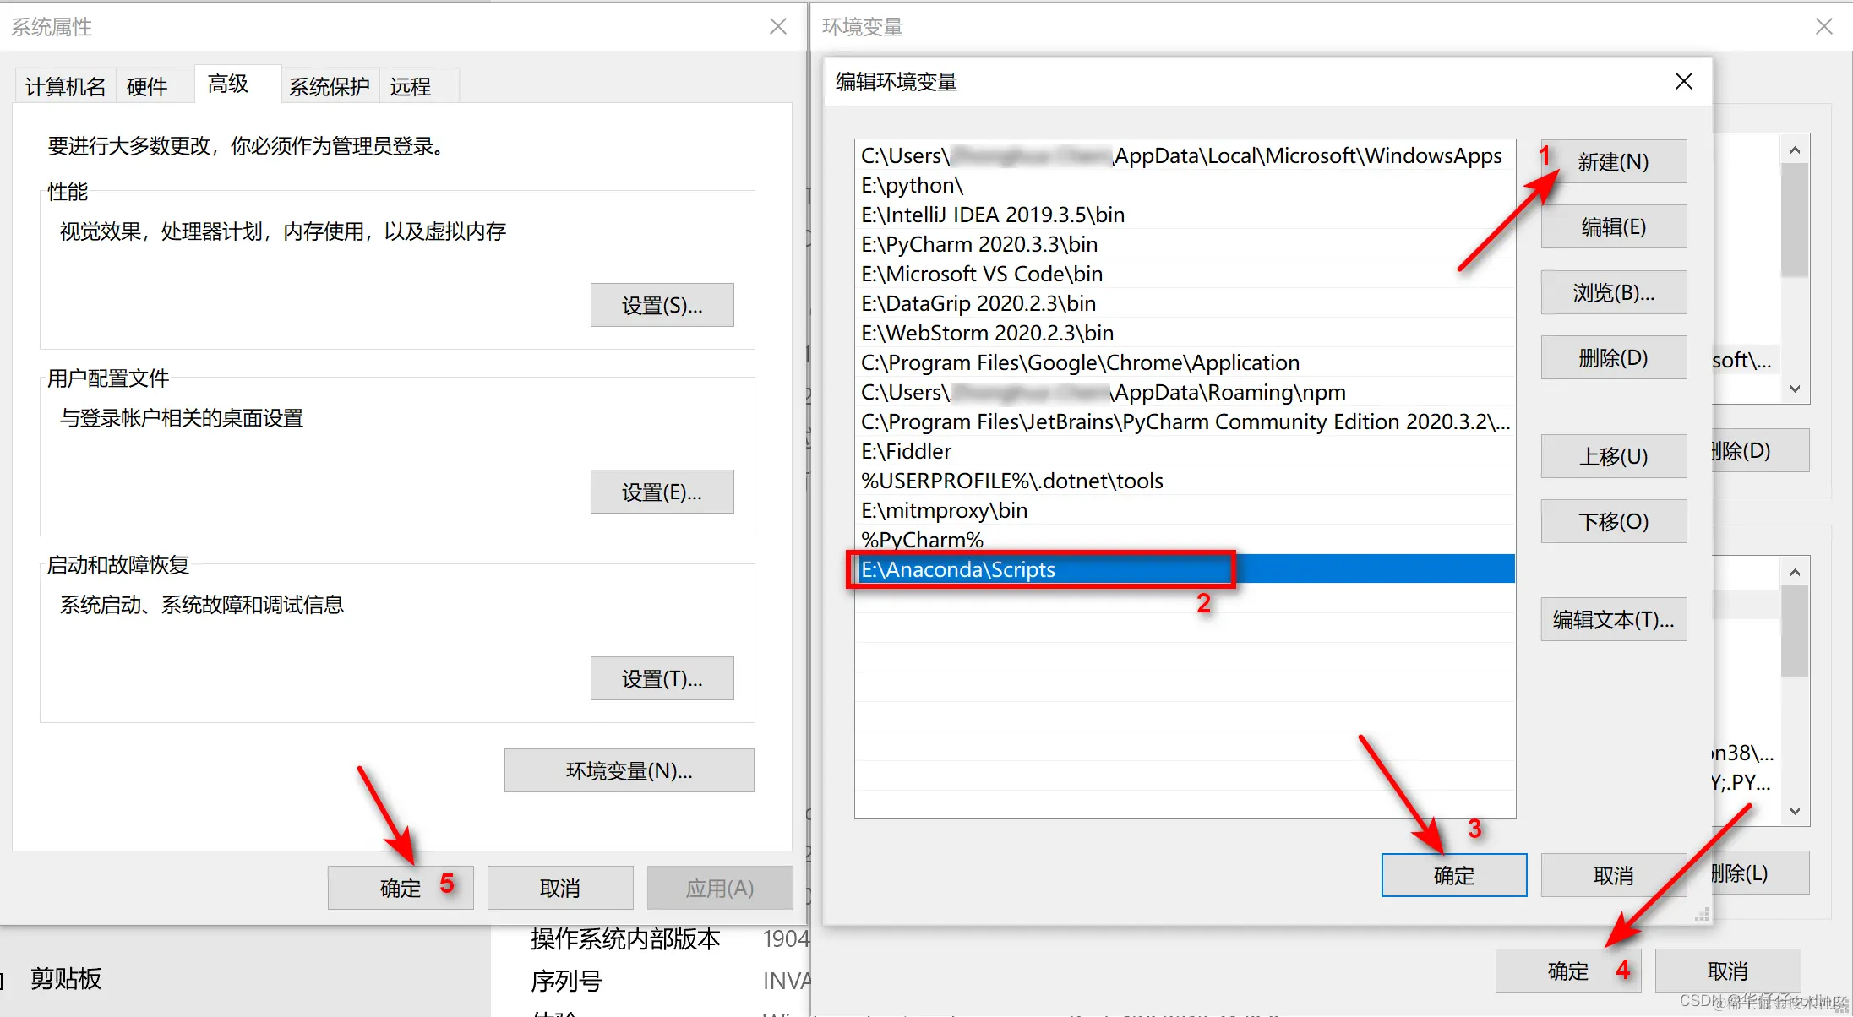This screenshot has height=1017, width=1853.
Task: Open the 系统保护 tab
Action: click(x=329, y=86)
